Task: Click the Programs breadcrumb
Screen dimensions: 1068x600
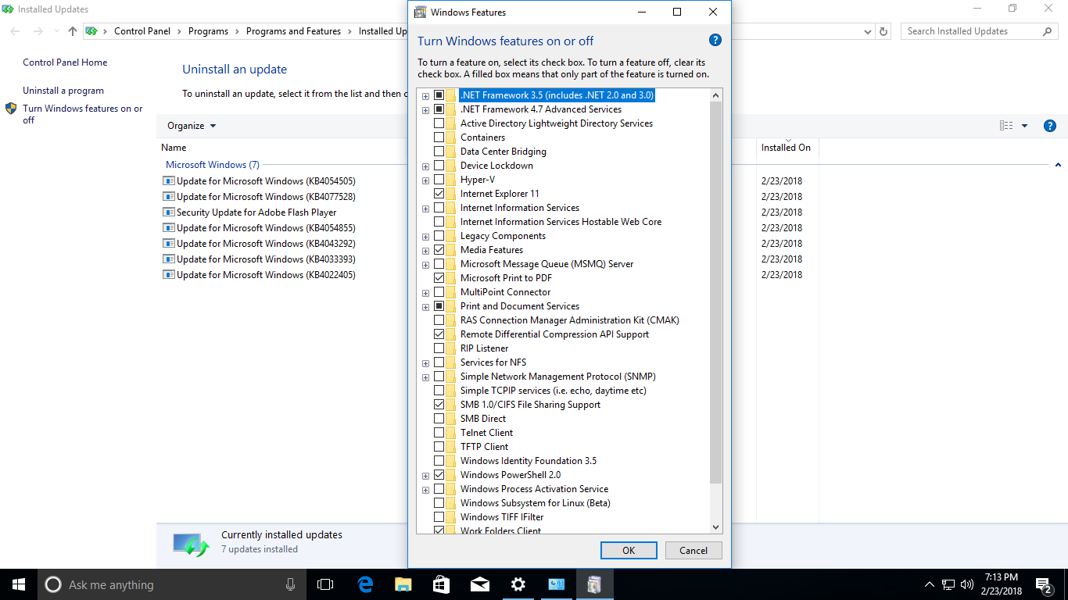Action: (x=208, y=31)
